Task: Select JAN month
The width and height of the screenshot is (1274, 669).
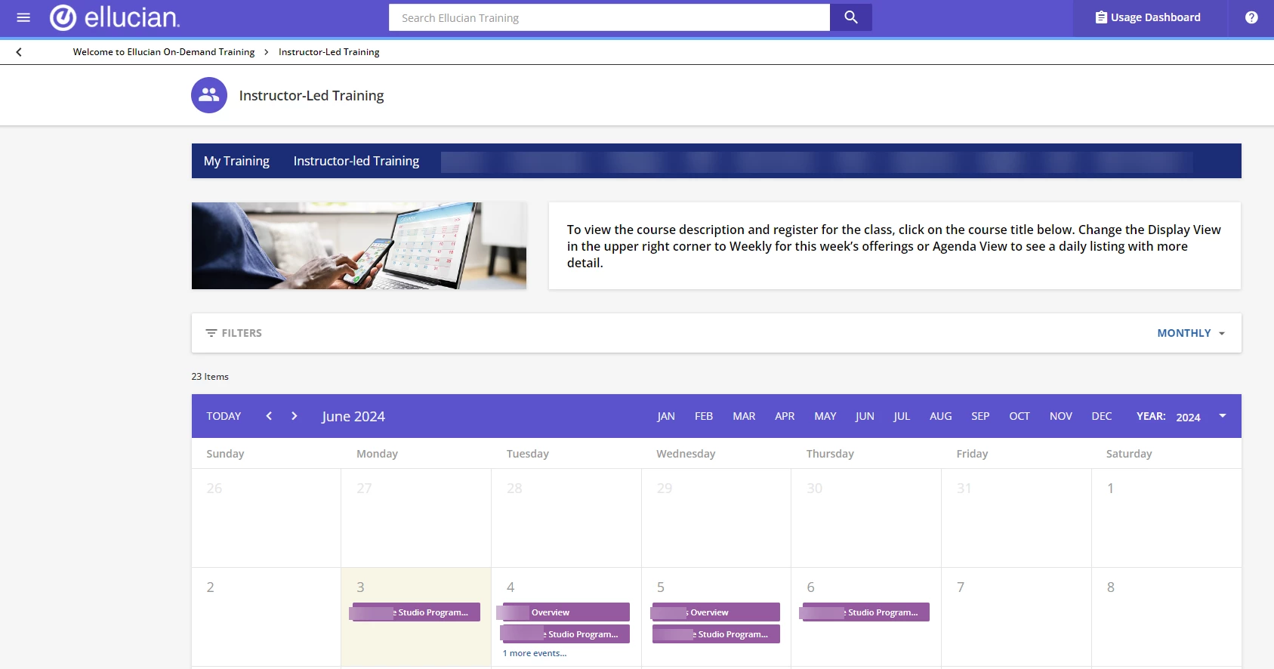Action: click(666, 416)
